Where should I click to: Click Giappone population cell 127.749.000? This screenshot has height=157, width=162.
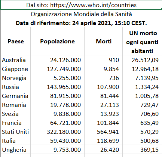point(57,69)
